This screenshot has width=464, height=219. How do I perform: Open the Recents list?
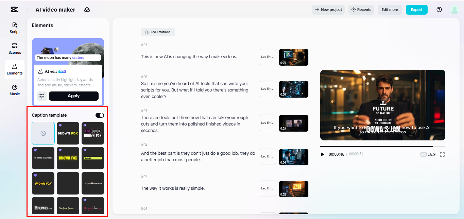click(x=361, y=10)
